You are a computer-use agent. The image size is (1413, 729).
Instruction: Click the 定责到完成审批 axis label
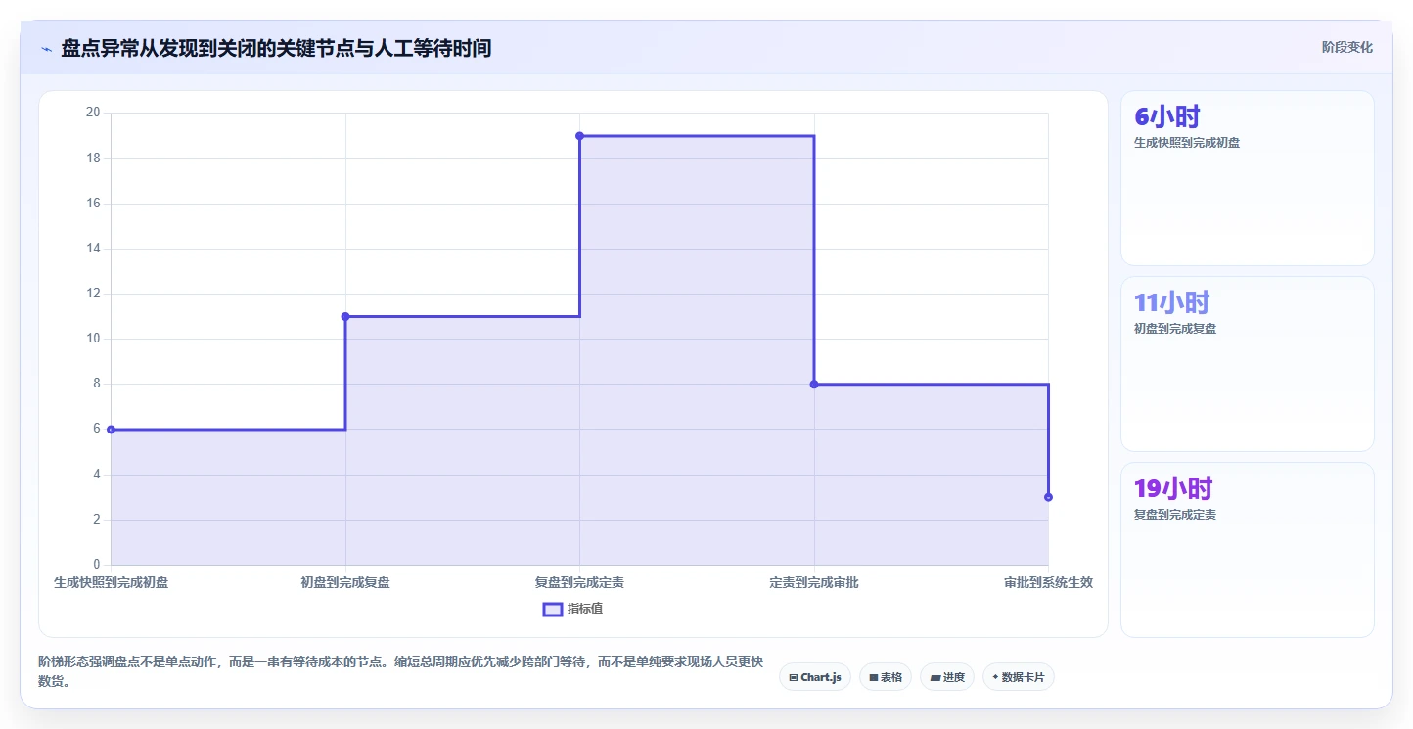814,582
